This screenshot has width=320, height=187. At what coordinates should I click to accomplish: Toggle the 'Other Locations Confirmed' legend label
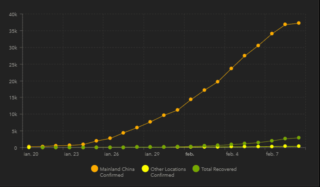coord(168,172)
